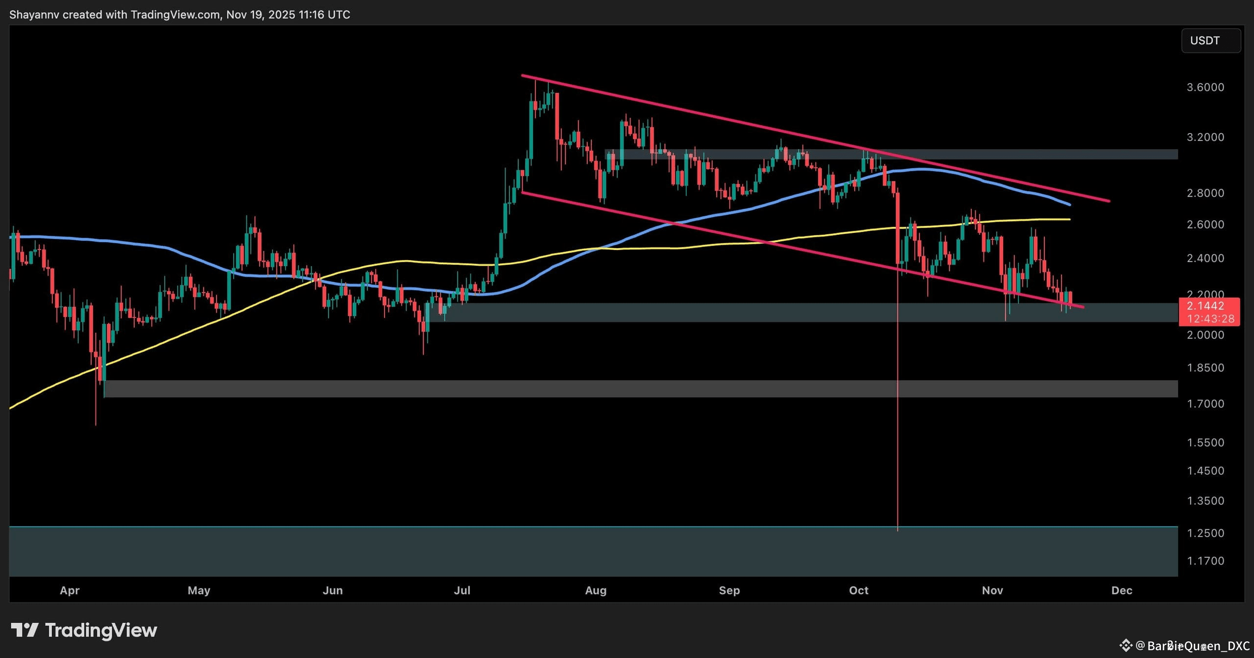Click the teal demand zone at chart bottom

pyautogui.click(x=588, y=551)
